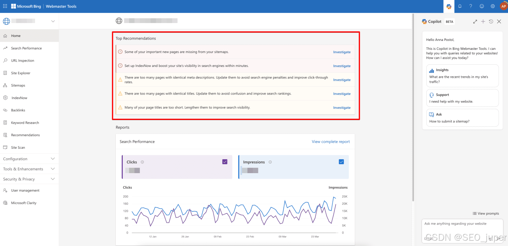Image resolution: width=508 pixels, height=246 pixels.
Task: Click the Microsoft Clarity sidebar icon
Action: (x=5, y=203)
